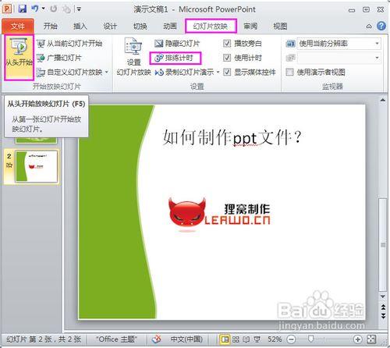Click the zoom slider handle
Image resolution: width=390 pixels, height=348 pixels.
[310, 339]
